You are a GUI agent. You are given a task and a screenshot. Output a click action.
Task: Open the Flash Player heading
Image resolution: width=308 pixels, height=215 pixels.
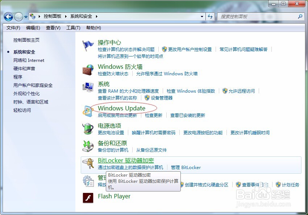click(114, 196)
